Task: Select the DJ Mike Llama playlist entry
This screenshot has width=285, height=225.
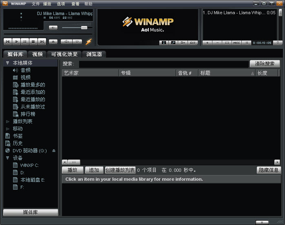Action: [x=239, y=13]
